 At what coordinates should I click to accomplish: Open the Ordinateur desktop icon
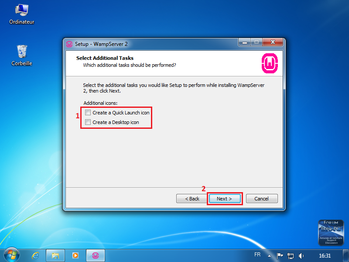(21, 14)
